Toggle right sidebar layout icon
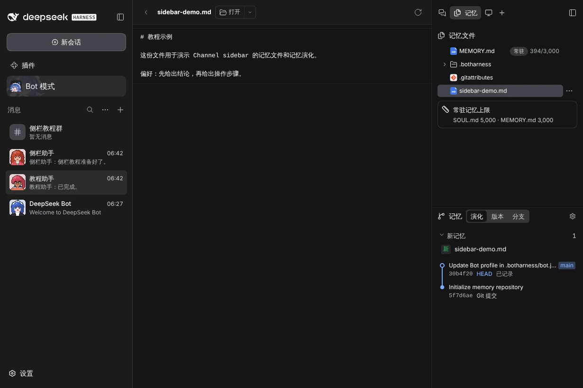Image resolution: width=583 pixels, height=388 pixels. [573, 13]
